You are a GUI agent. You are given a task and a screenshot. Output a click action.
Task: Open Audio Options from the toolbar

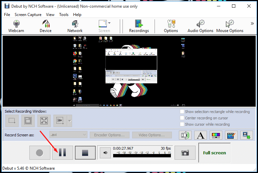click(200, 26)
